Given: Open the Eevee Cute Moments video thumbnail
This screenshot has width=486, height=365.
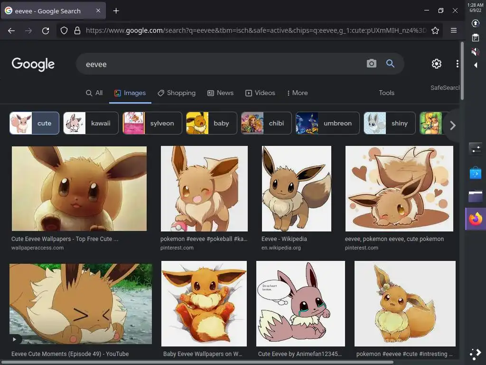Looking at the screenshot, I should pos(81,304).
